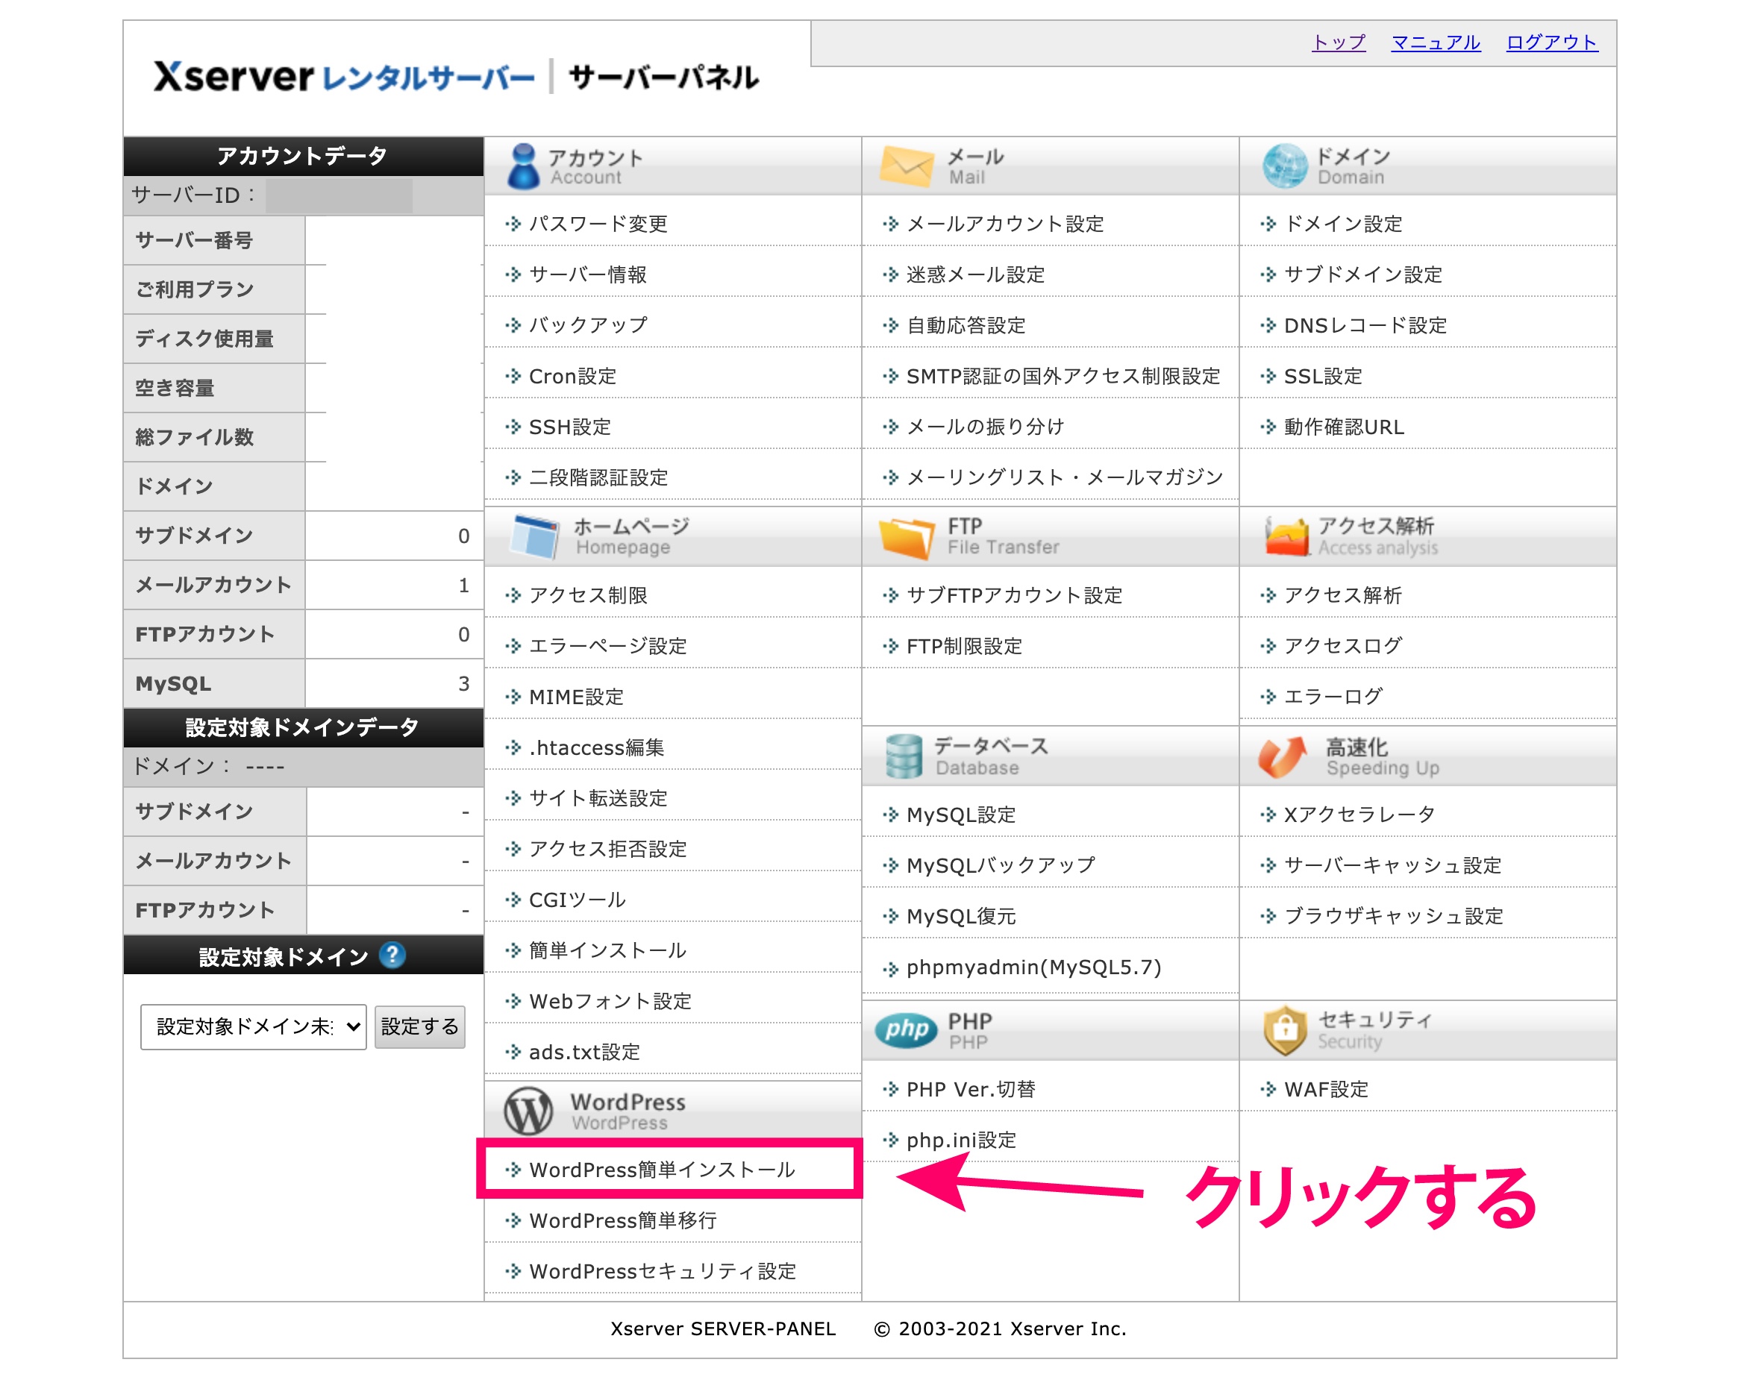This screenshot has width=1746, height=1377.
Task: Open 迷惑メール設定
Action: (x=975, y=274)
